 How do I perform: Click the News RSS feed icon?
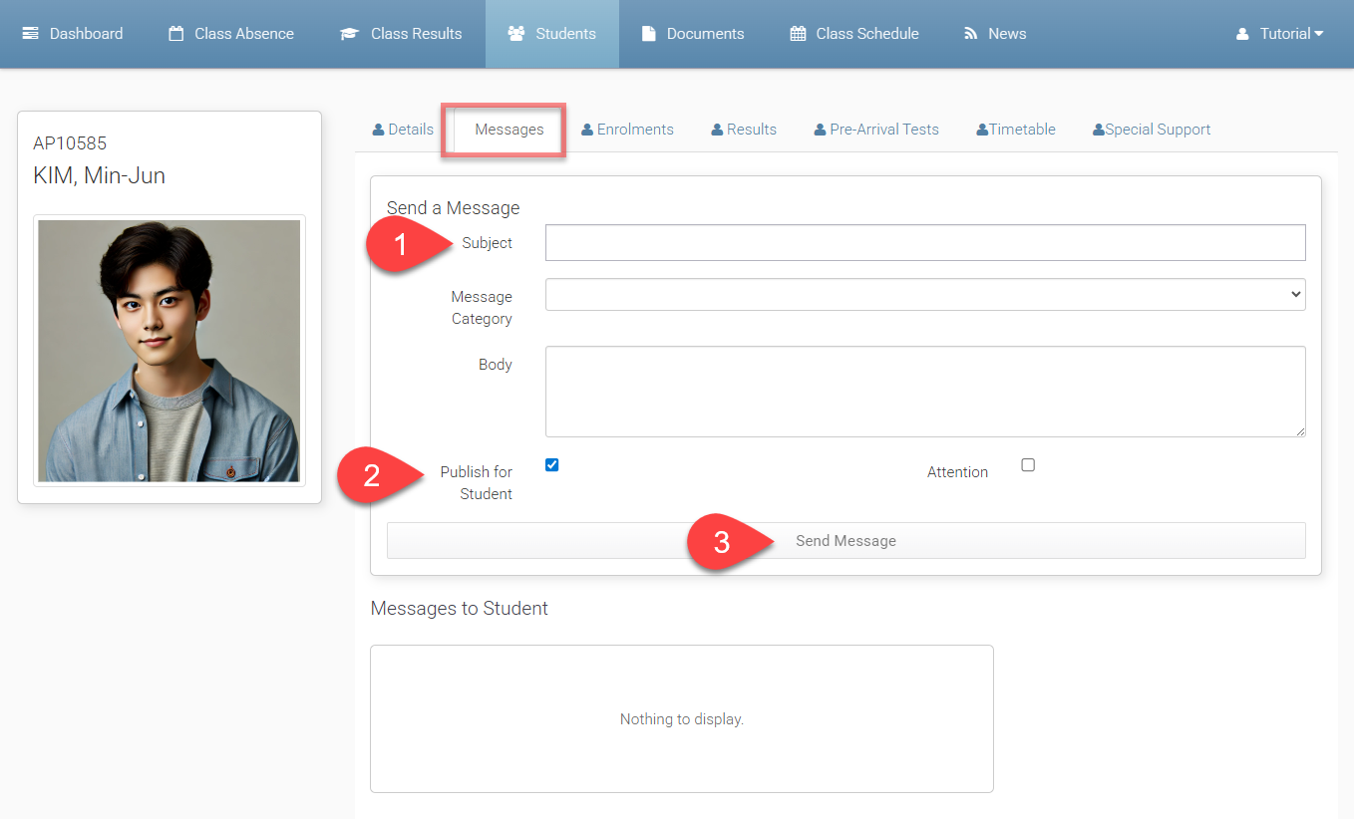pos(970,34)
